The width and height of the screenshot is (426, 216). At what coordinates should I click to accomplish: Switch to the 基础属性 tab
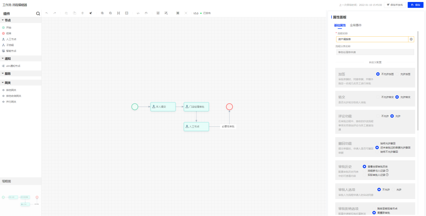[x=340, y=25]
